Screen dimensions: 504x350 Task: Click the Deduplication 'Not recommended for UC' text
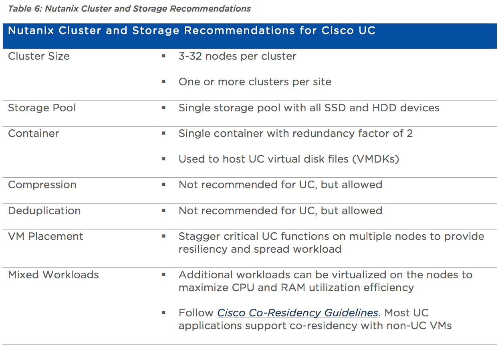click(x=280, y=211)
